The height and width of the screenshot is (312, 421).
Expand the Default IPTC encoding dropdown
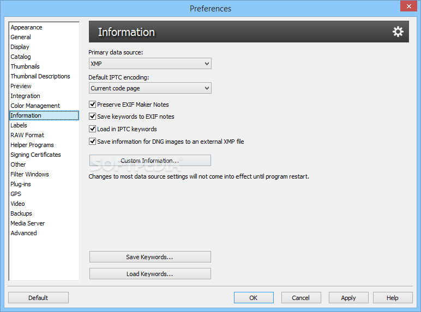click(150, 88)
